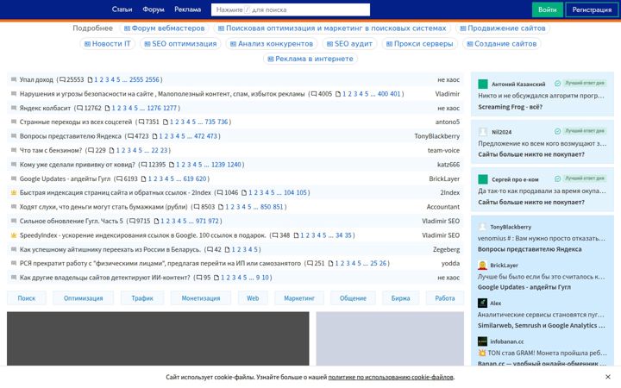
Task: Click BrickLayer avatar in sidebar
Action: click(482, 266)
